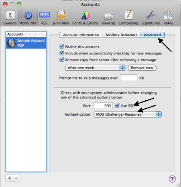This screenshot has height=187, width=181.
Task: Open the RSS preferences icon
Action: point(44,18)
